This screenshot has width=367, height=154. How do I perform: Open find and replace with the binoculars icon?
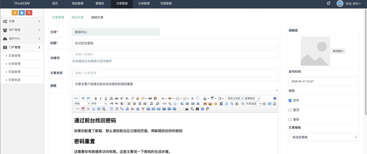pyautogui.click(x=197, y=109)
